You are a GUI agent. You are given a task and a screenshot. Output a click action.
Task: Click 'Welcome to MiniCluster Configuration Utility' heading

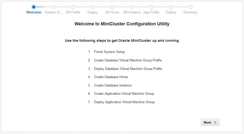122,24
